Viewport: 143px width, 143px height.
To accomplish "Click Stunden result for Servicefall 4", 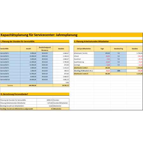I will [x=61, y=62].
